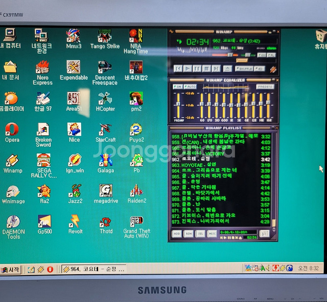The image size is (327, 302).
Task: Click the Opera browser desktop icon
Action: point(12,132)
